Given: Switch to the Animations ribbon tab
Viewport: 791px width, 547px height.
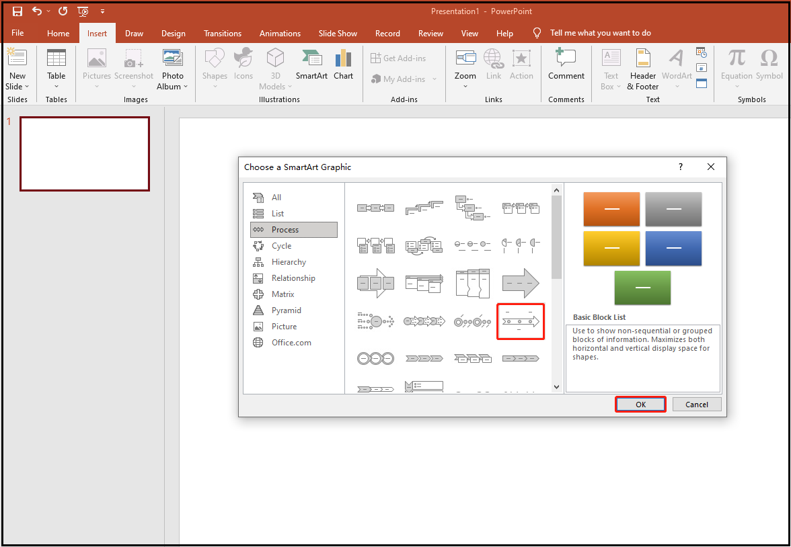Looking at the screenshot, I should (280, 33).
